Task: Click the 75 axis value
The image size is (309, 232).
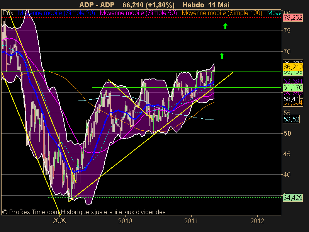Action: coord(287,31)
